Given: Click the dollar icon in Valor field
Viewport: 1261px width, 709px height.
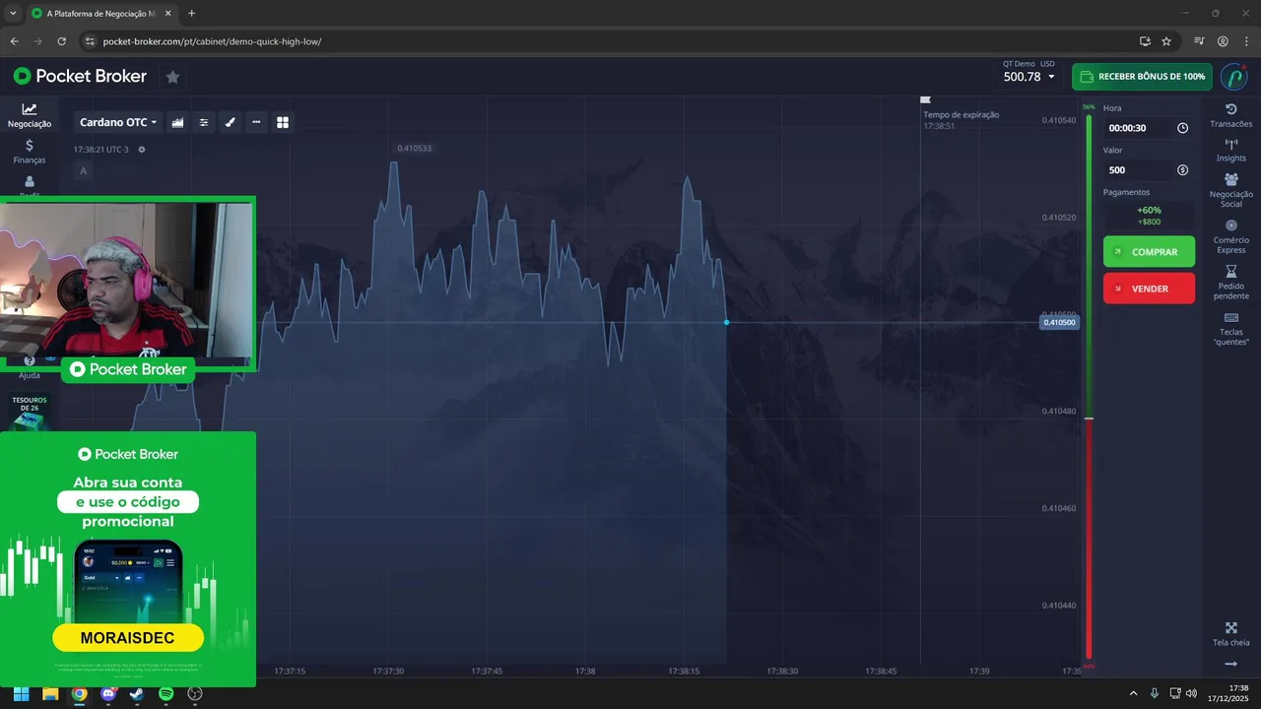Looking at the screenshot, I should pos(1182,170).
